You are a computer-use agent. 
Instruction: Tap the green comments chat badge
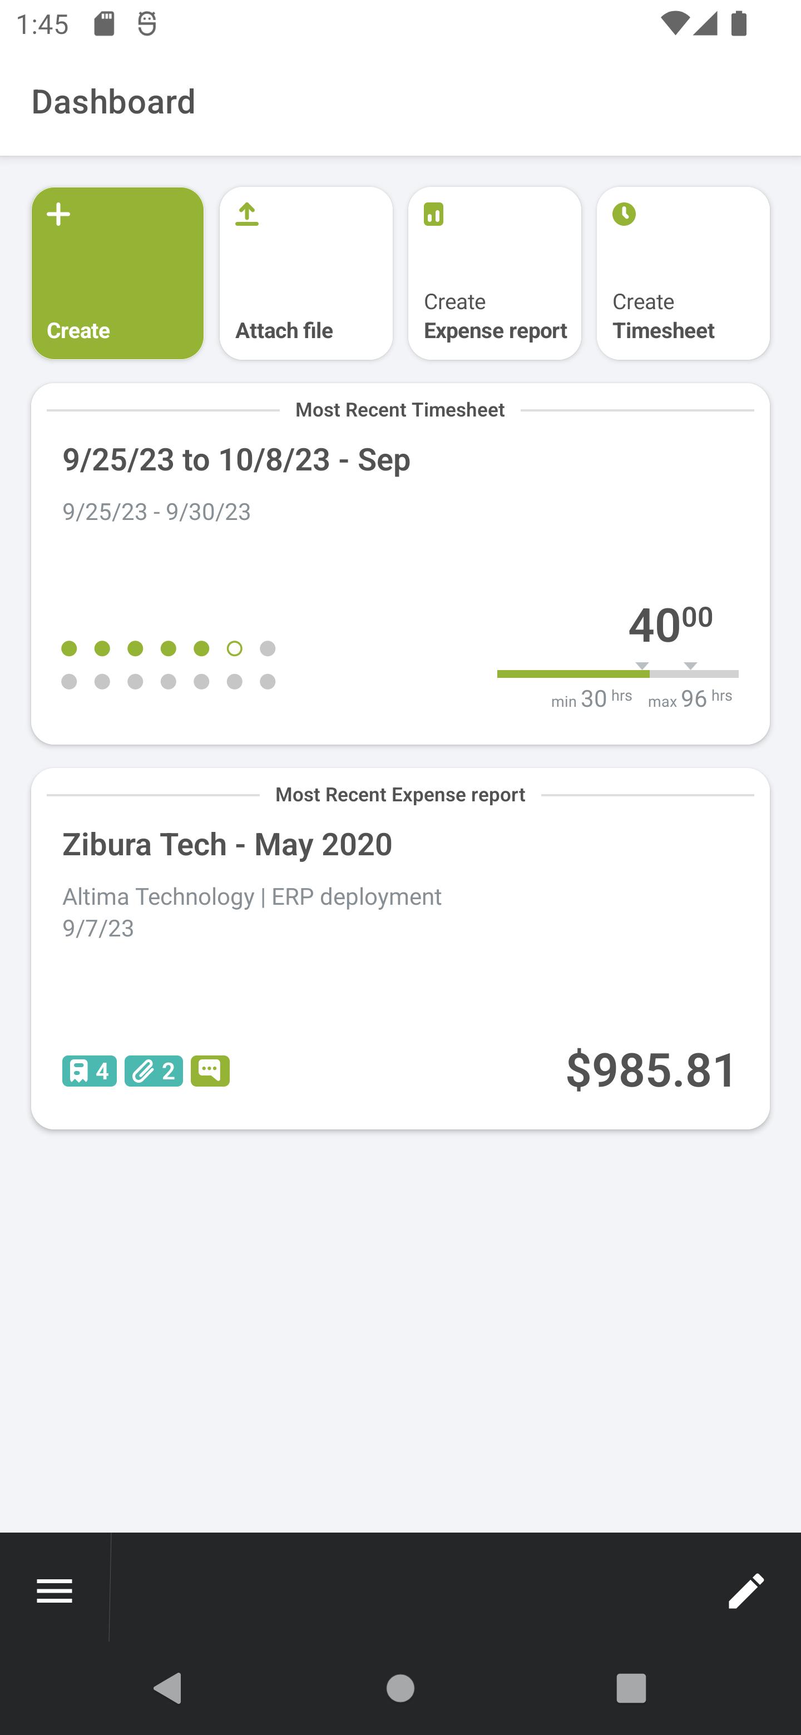(210, 1071)
